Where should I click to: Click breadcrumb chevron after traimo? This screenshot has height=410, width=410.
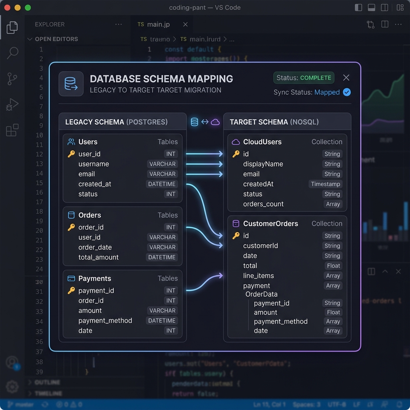(175, 39)
